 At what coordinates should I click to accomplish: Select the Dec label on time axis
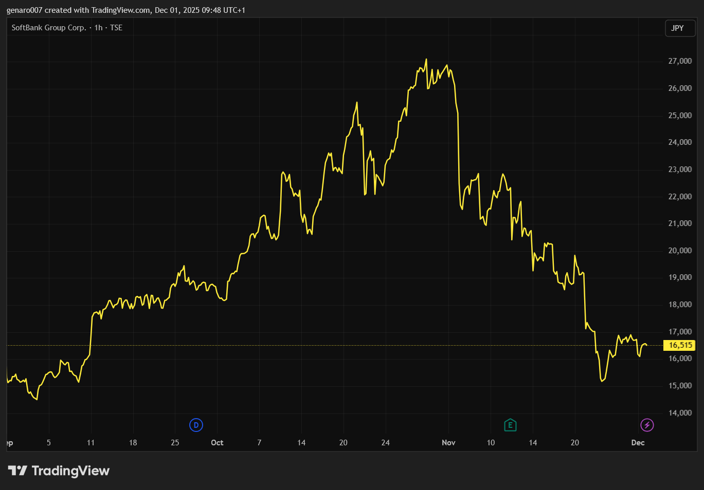(x=638, y=443)
